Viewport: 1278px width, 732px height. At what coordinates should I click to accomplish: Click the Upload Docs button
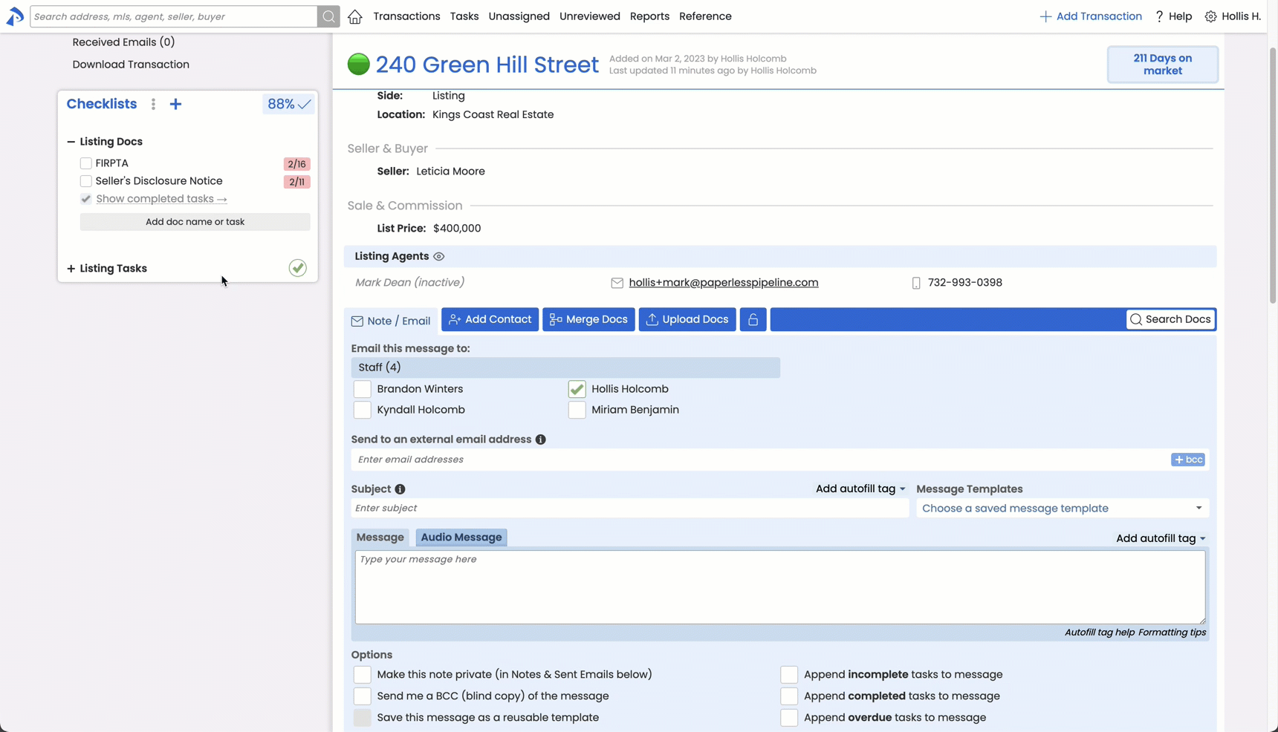687,319
